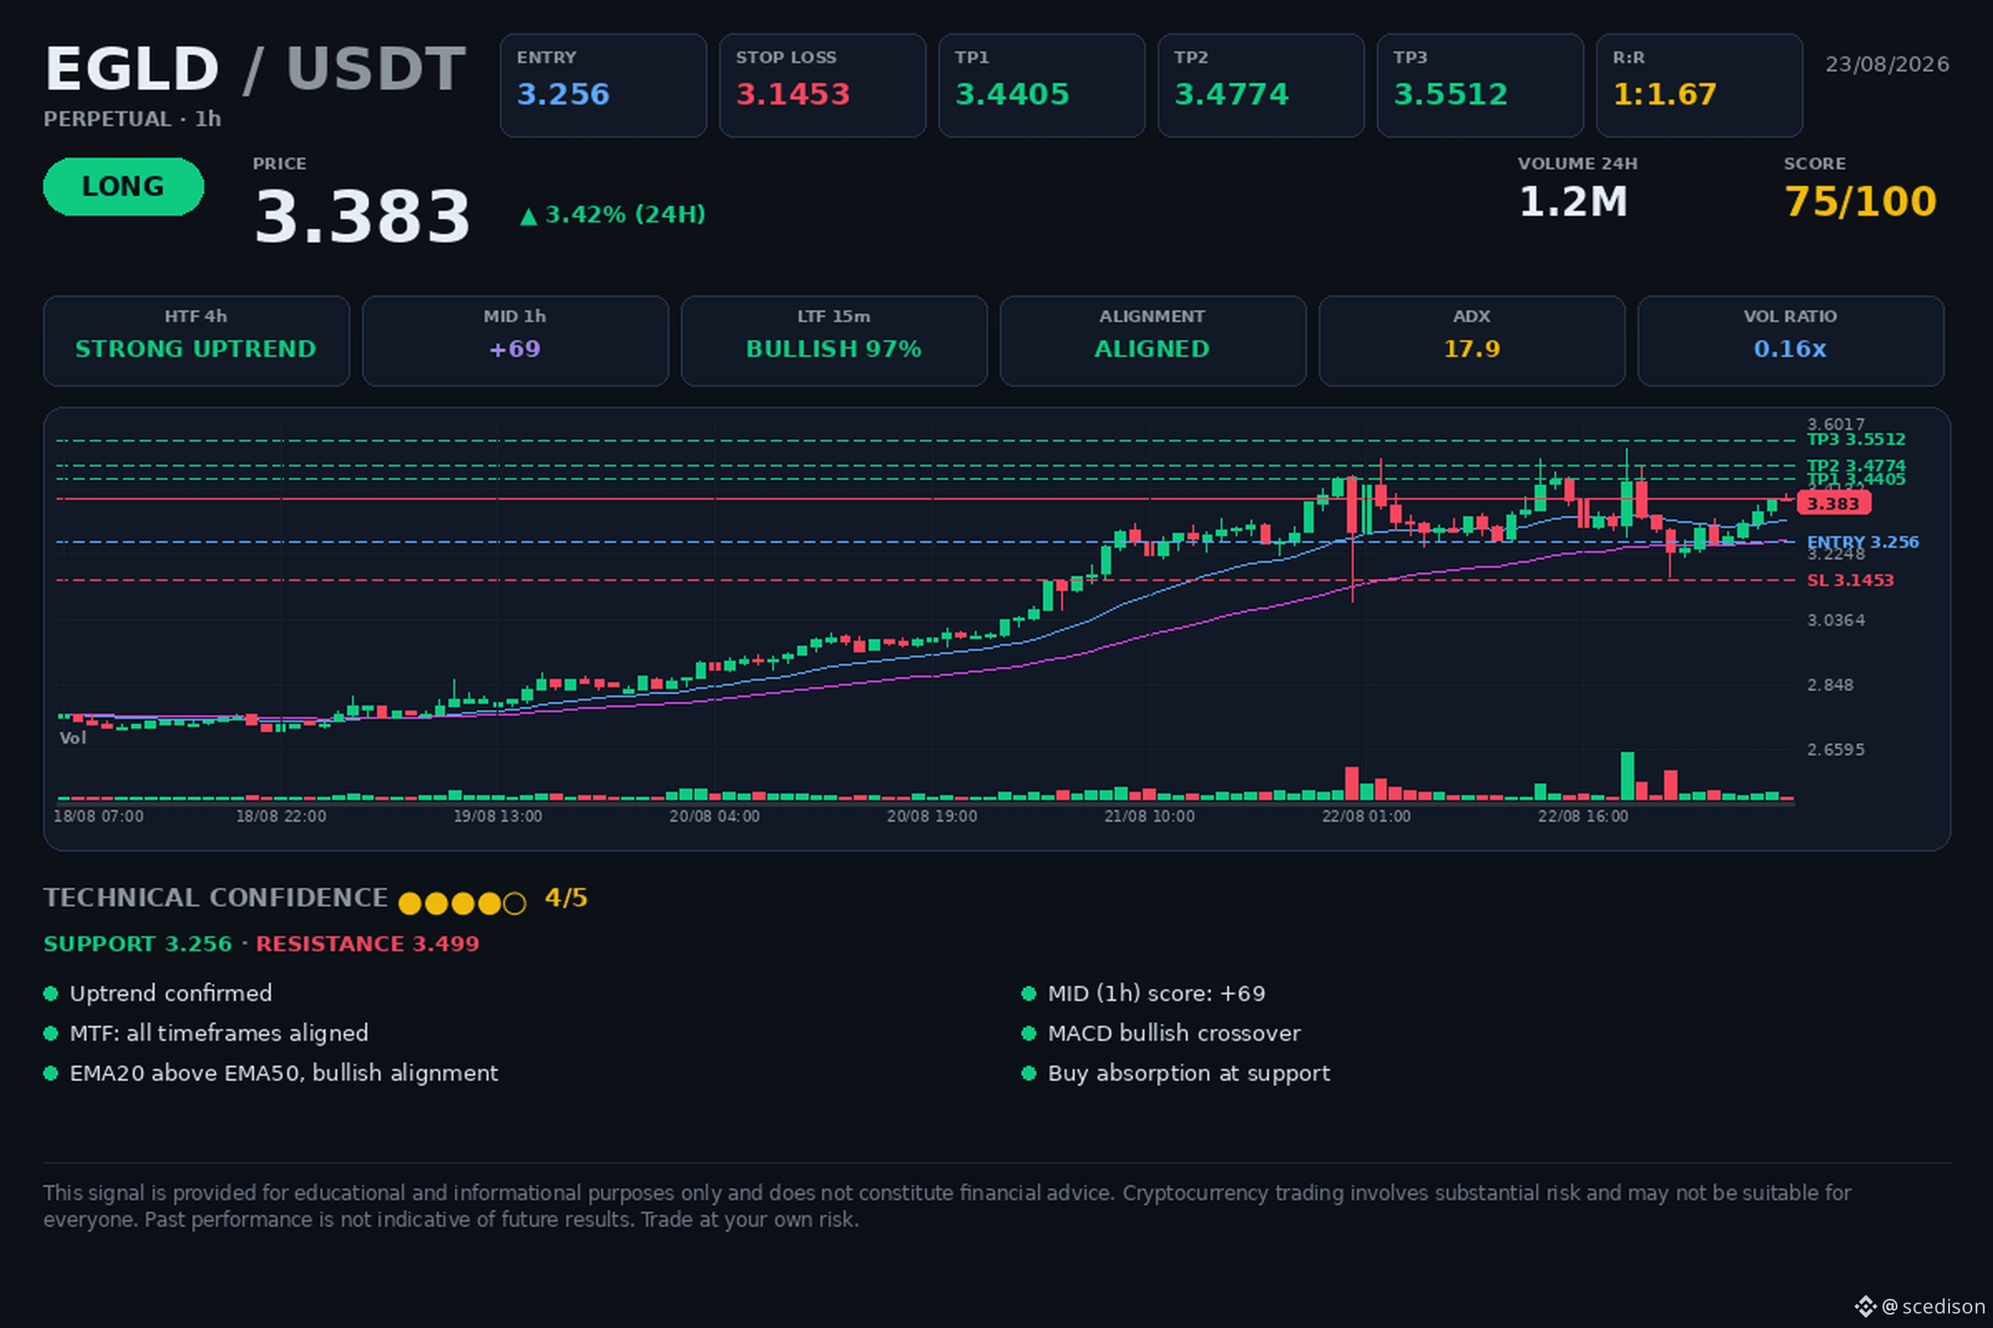Click the LONG position badge
Screen dimensions: 1993x1328
124,186
